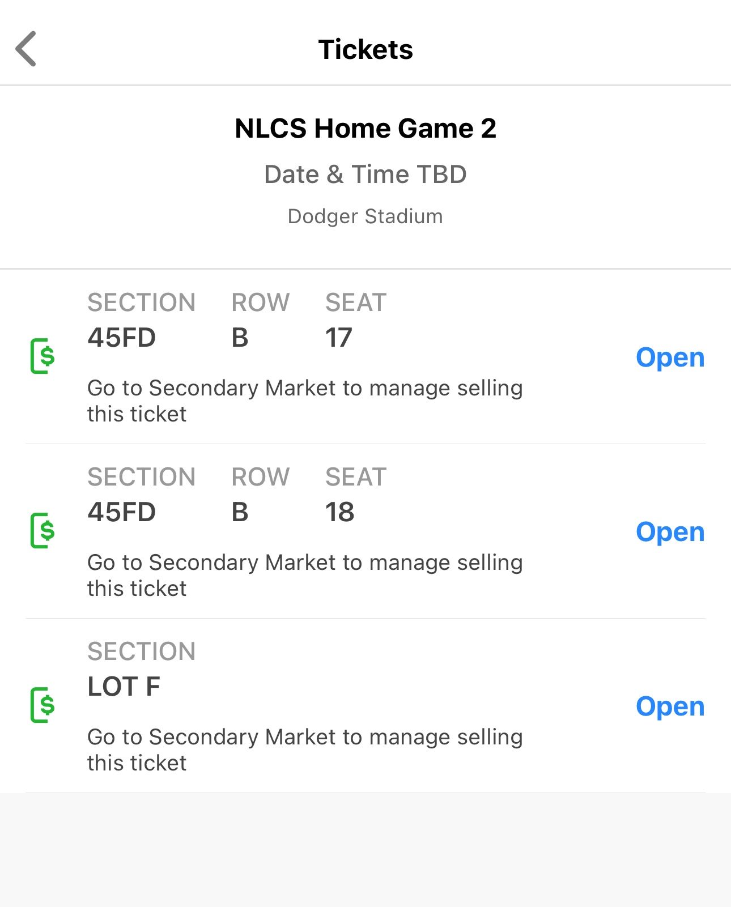Select the seat number 17
Image resolution: width=731 pixels, height=907 pixels.
339,338
